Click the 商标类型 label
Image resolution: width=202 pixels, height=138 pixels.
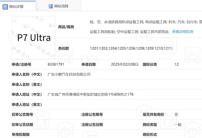click(150, 124)
